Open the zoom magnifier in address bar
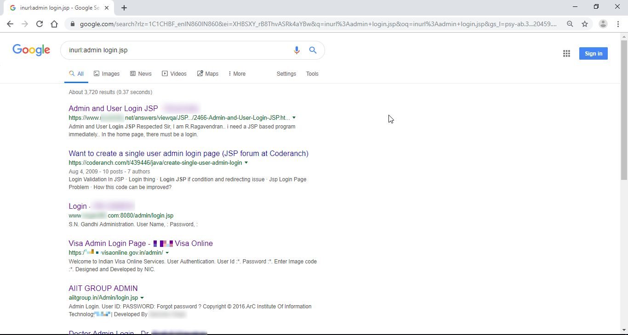628x335 pixels. [570, 24]
